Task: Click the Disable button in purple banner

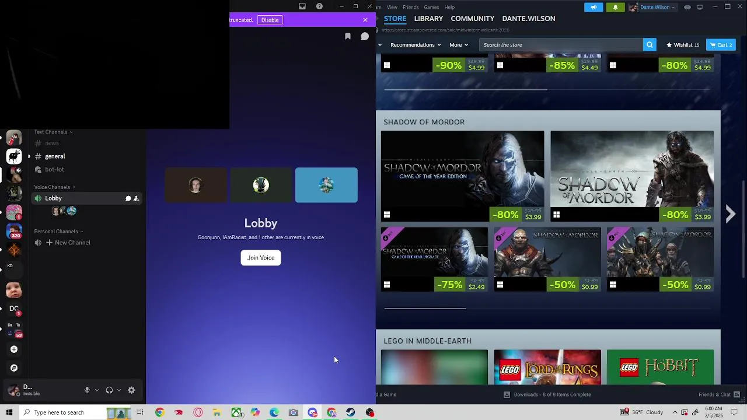Action: tap(270, 20)
